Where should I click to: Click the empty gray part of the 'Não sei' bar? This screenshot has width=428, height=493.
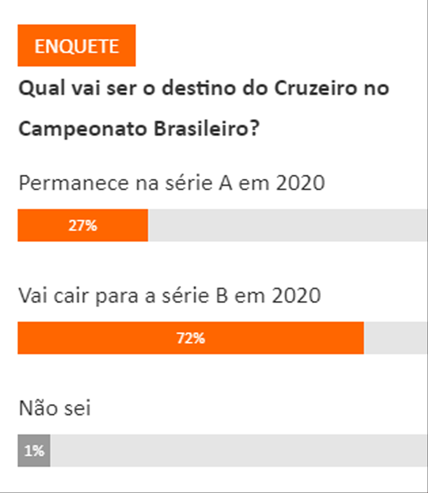(239, 451)
